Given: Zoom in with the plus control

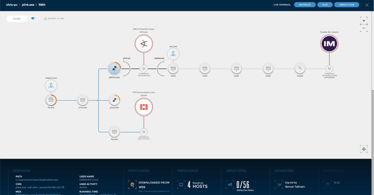Looking at the screenshot, I should 364,21.
